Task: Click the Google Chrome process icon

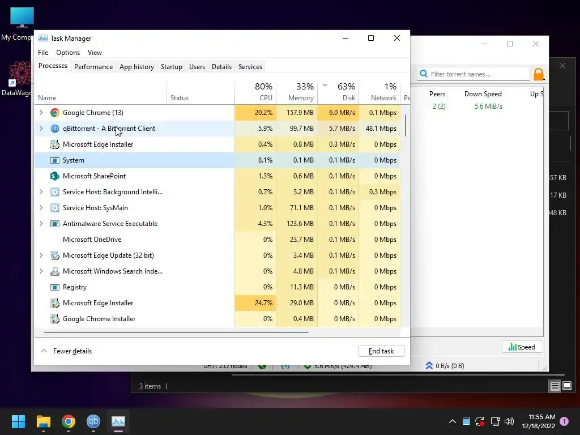Action: [55, 113]
